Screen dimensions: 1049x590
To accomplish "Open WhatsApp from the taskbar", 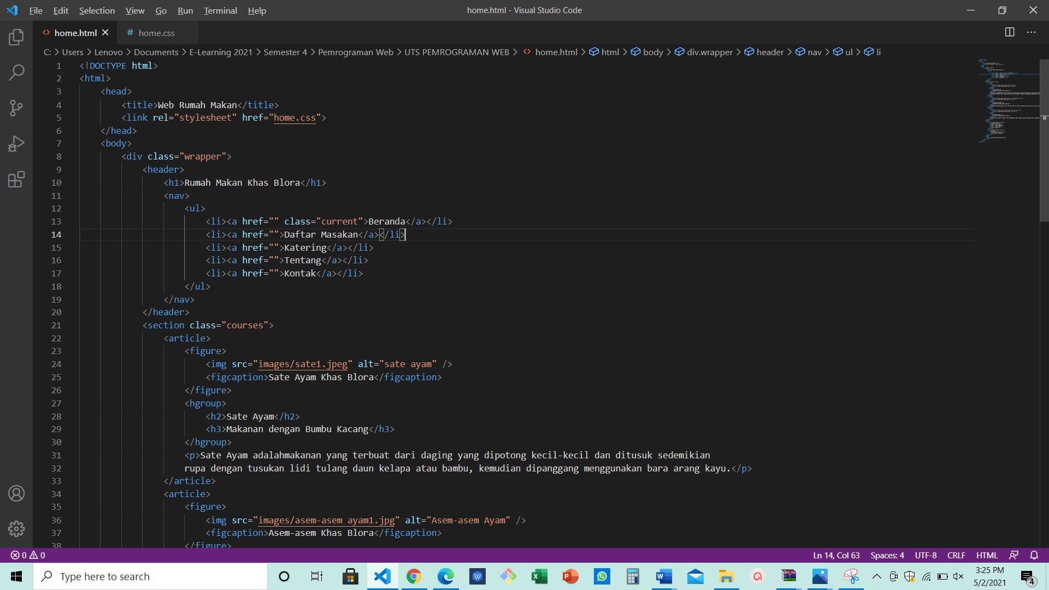I will (602, 576).
